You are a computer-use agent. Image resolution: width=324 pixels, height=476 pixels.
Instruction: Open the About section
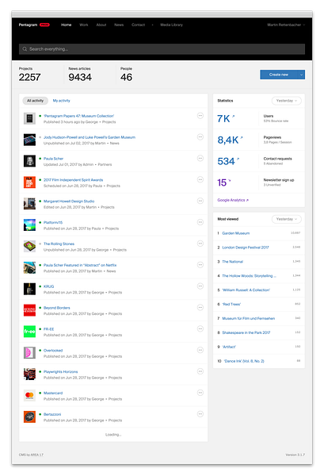(101, 25)
